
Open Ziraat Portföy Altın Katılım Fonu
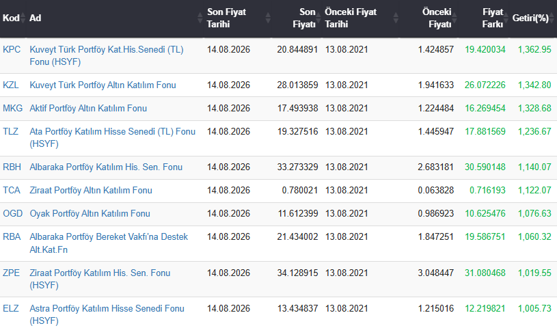coord(91,190)
